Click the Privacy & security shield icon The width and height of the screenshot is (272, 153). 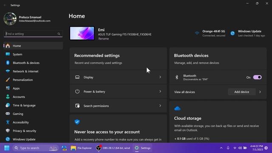(x=8, y=130)
